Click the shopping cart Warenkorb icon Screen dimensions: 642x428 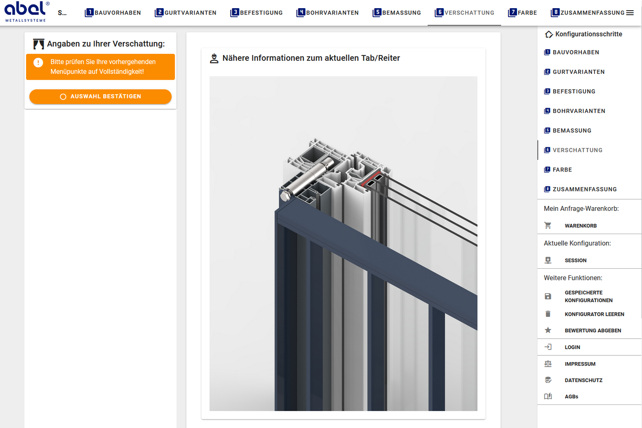pyautogui.click(x=548, y=226)
